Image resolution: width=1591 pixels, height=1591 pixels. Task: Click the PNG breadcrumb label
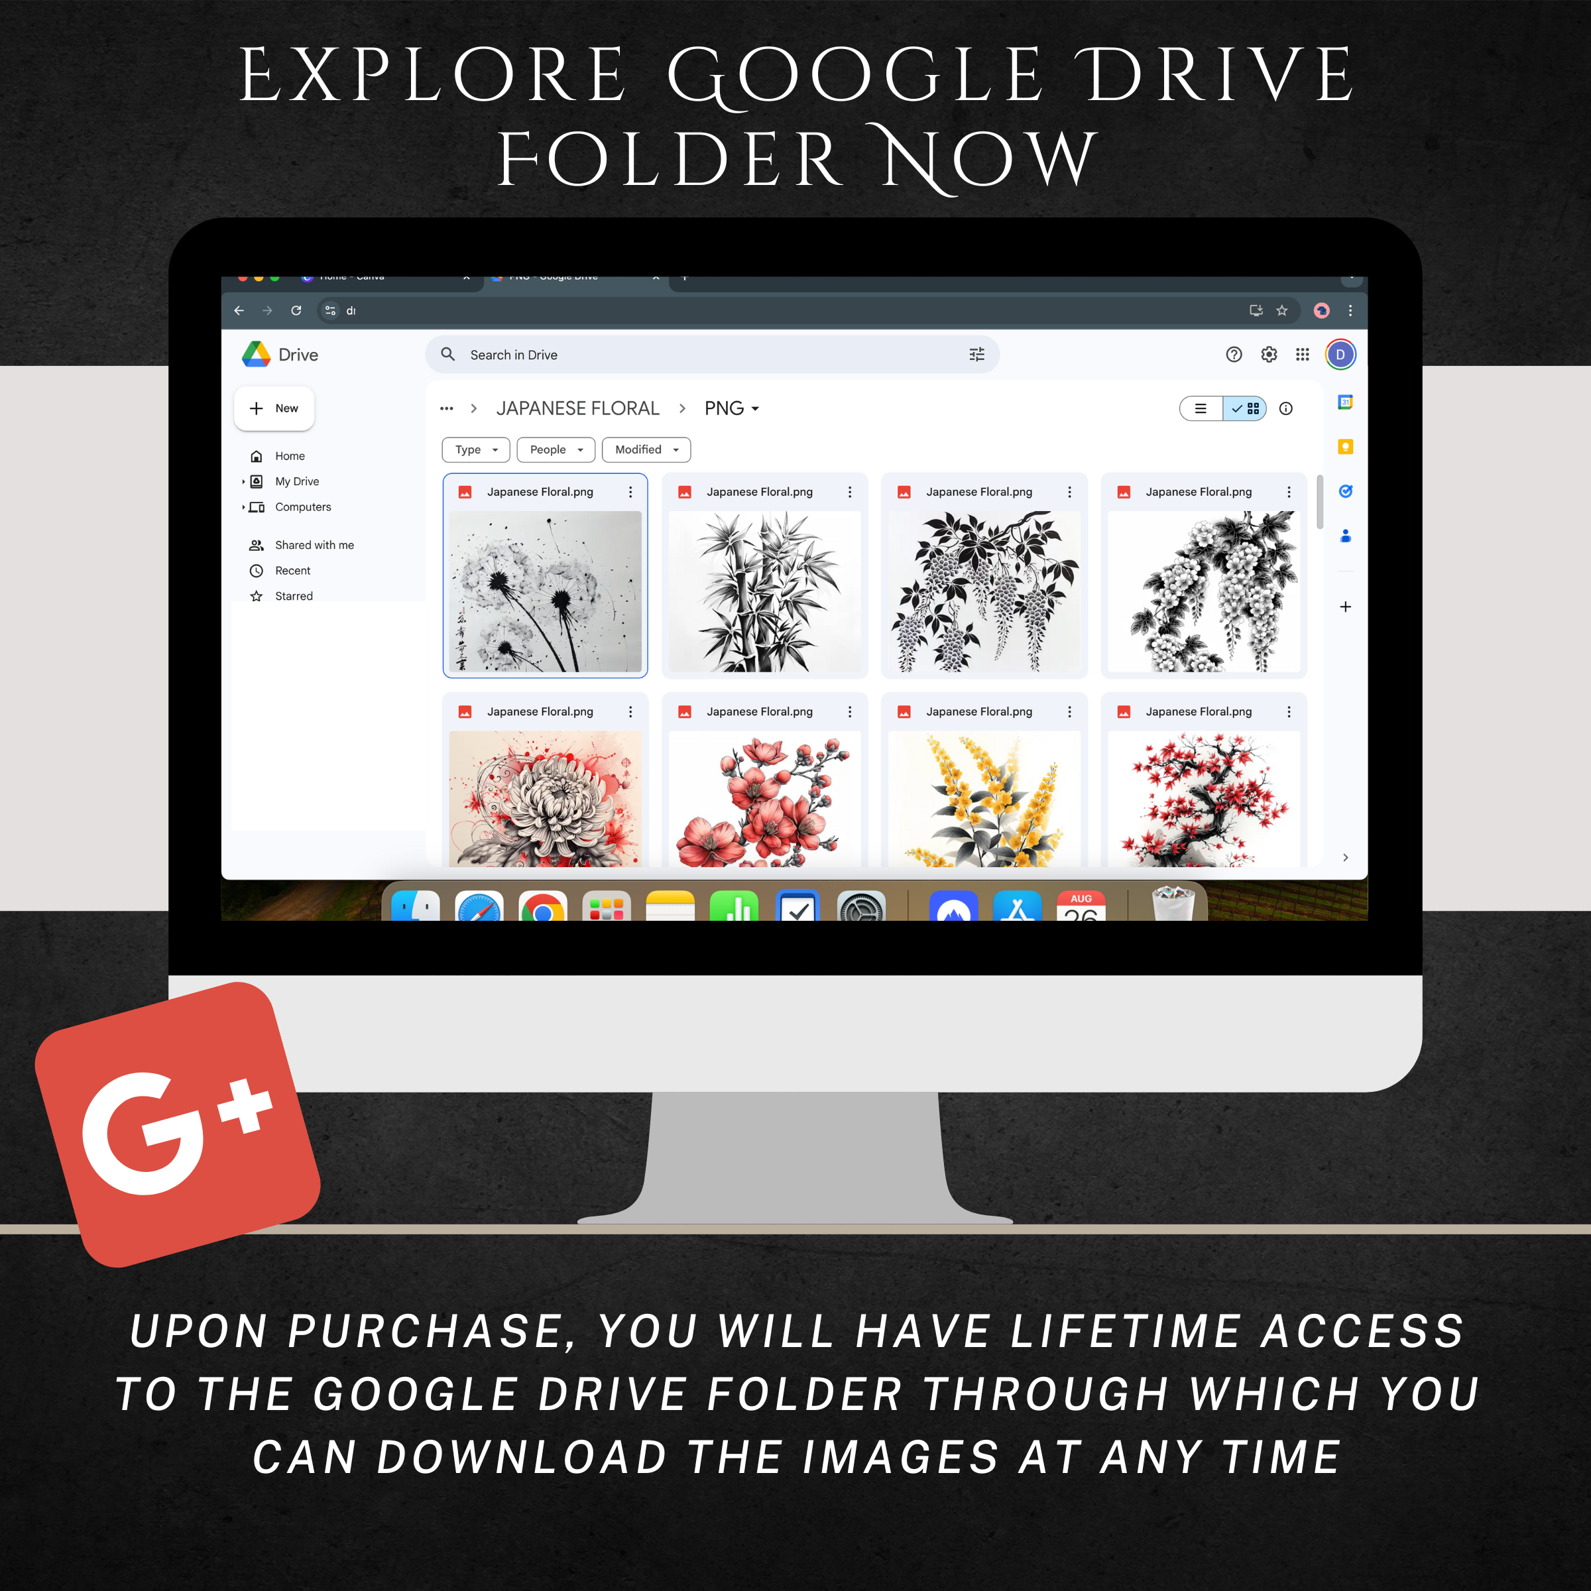click(717, 410)
